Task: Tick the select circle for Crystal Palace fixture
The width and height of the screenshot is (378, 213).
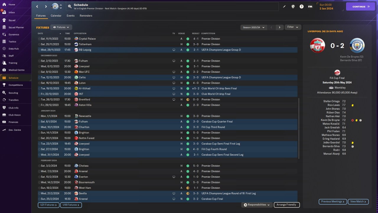Action: [x=39, y=39]
